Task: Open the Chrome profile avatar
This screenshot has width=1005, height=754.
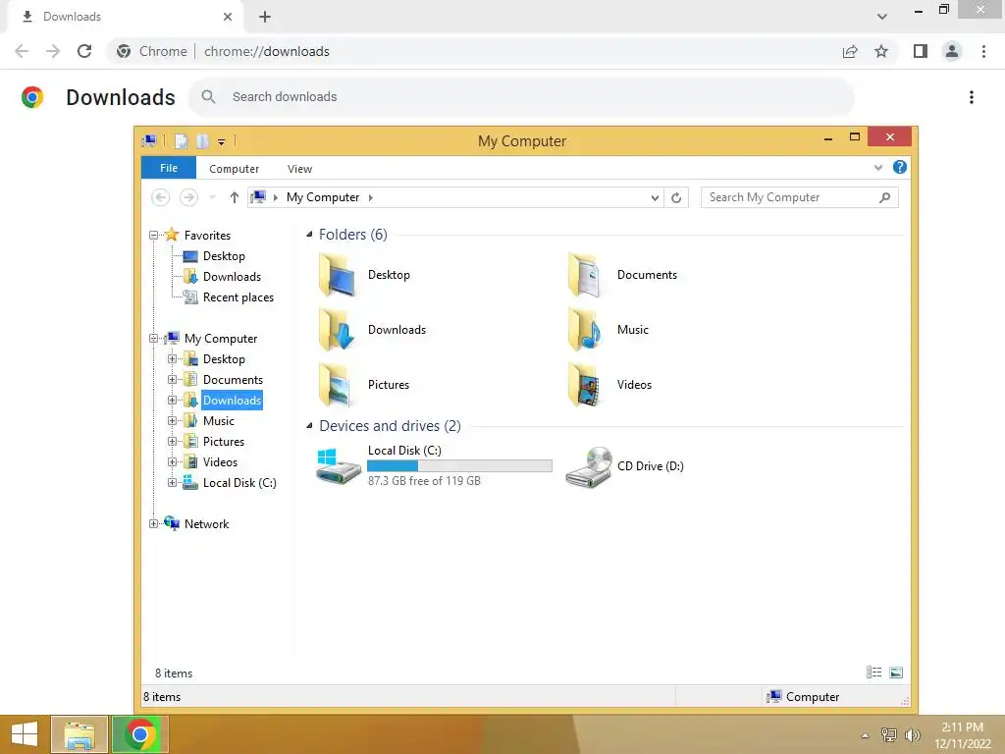Action: [x=952, y=51]
